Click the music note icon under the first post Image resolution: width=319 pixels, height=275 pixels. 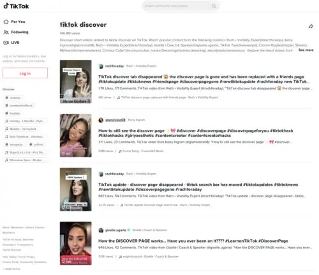119,97
